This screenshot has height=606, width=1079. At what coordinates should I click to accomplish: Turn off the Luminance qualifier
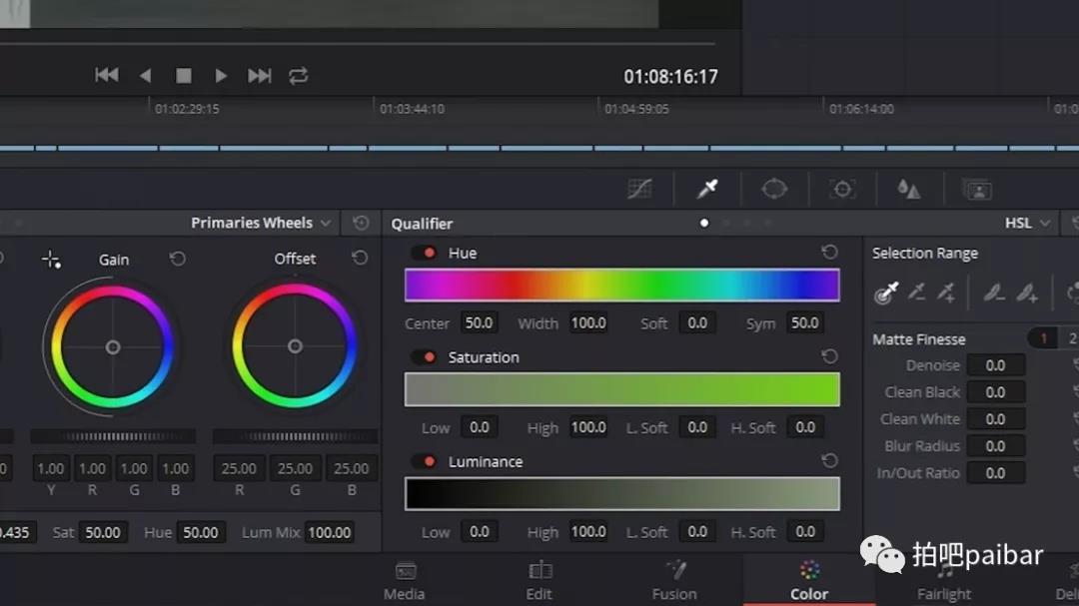pos(425,461)
